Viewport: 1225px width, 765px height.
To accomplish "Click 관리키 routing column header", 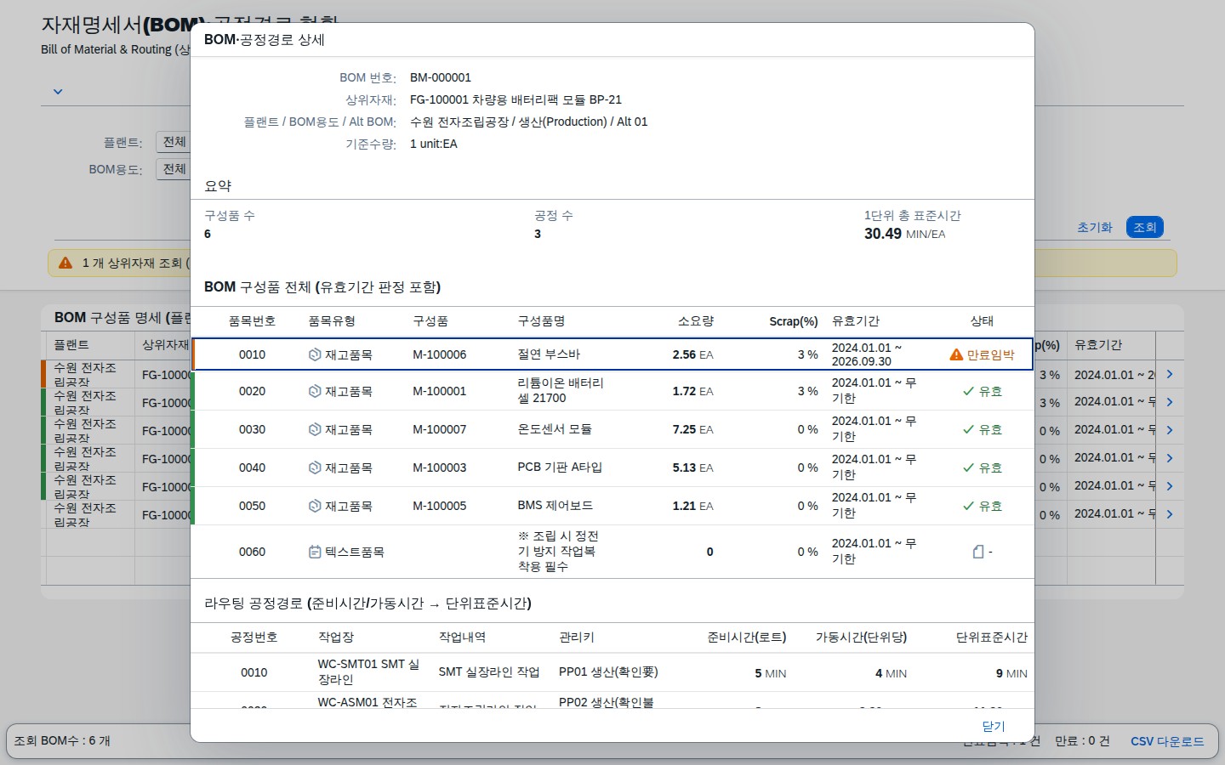I will (x=577, y=637).
